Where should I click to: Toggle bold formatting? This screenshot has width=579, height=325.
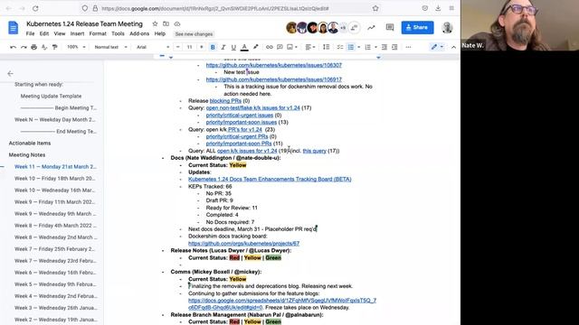pyautogui.click(x=213, y=47)
